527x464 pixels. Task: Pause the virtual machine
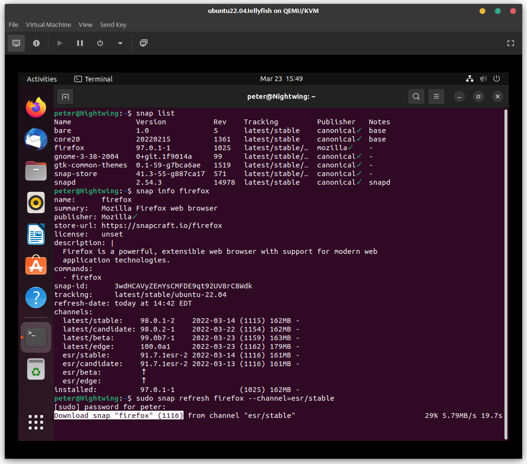point(80,43)
